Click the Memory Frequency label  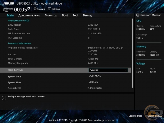[x=18, y=63]
